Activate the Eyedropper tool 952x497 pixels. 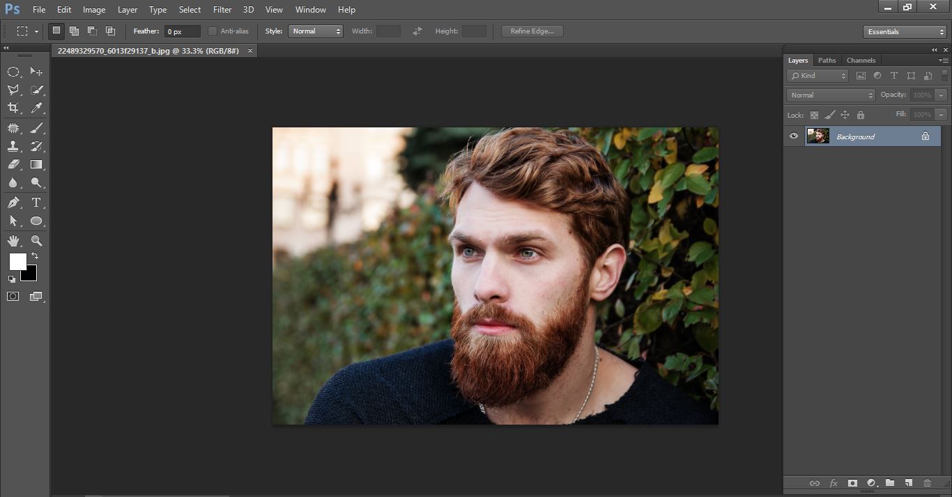pyautogui.click(x=36, y=109)
